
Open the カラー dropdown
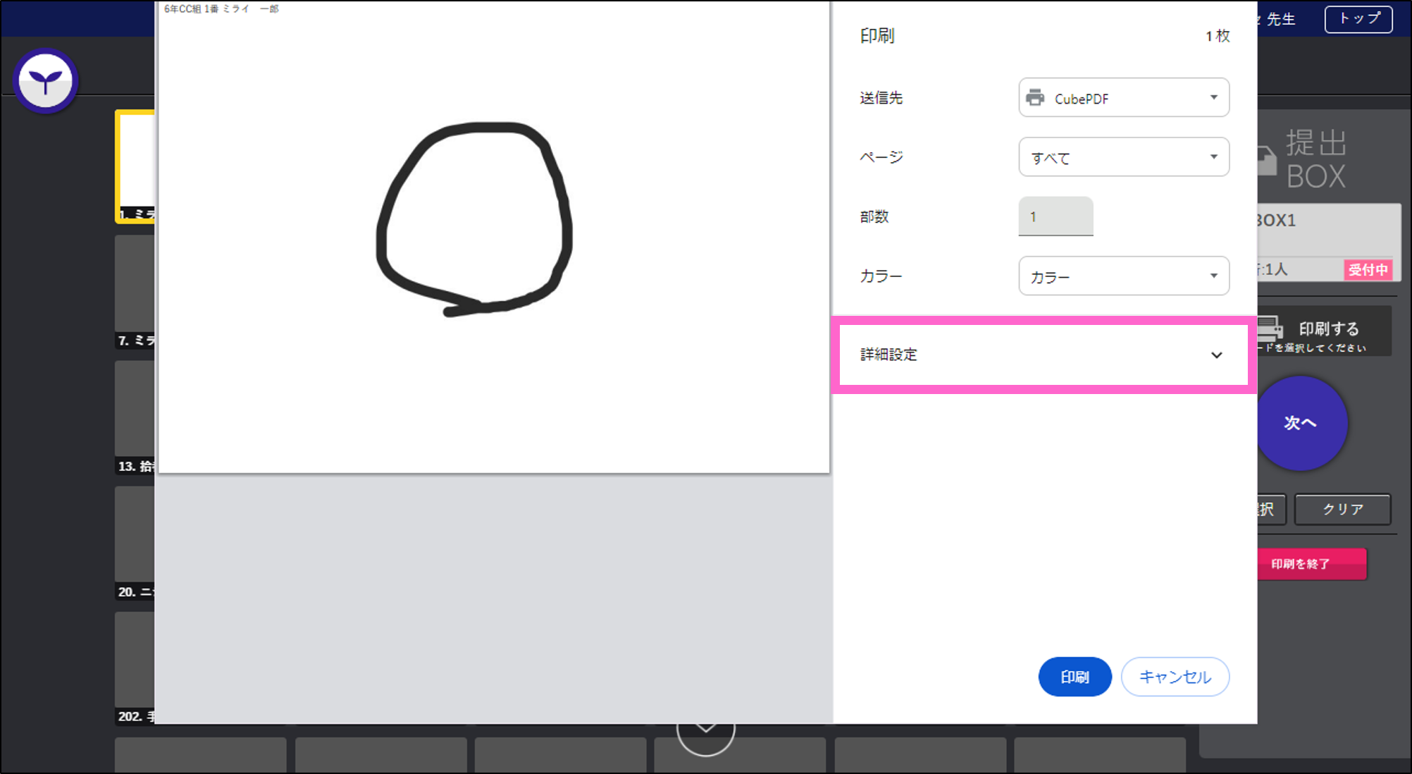tap(1123, 276)
